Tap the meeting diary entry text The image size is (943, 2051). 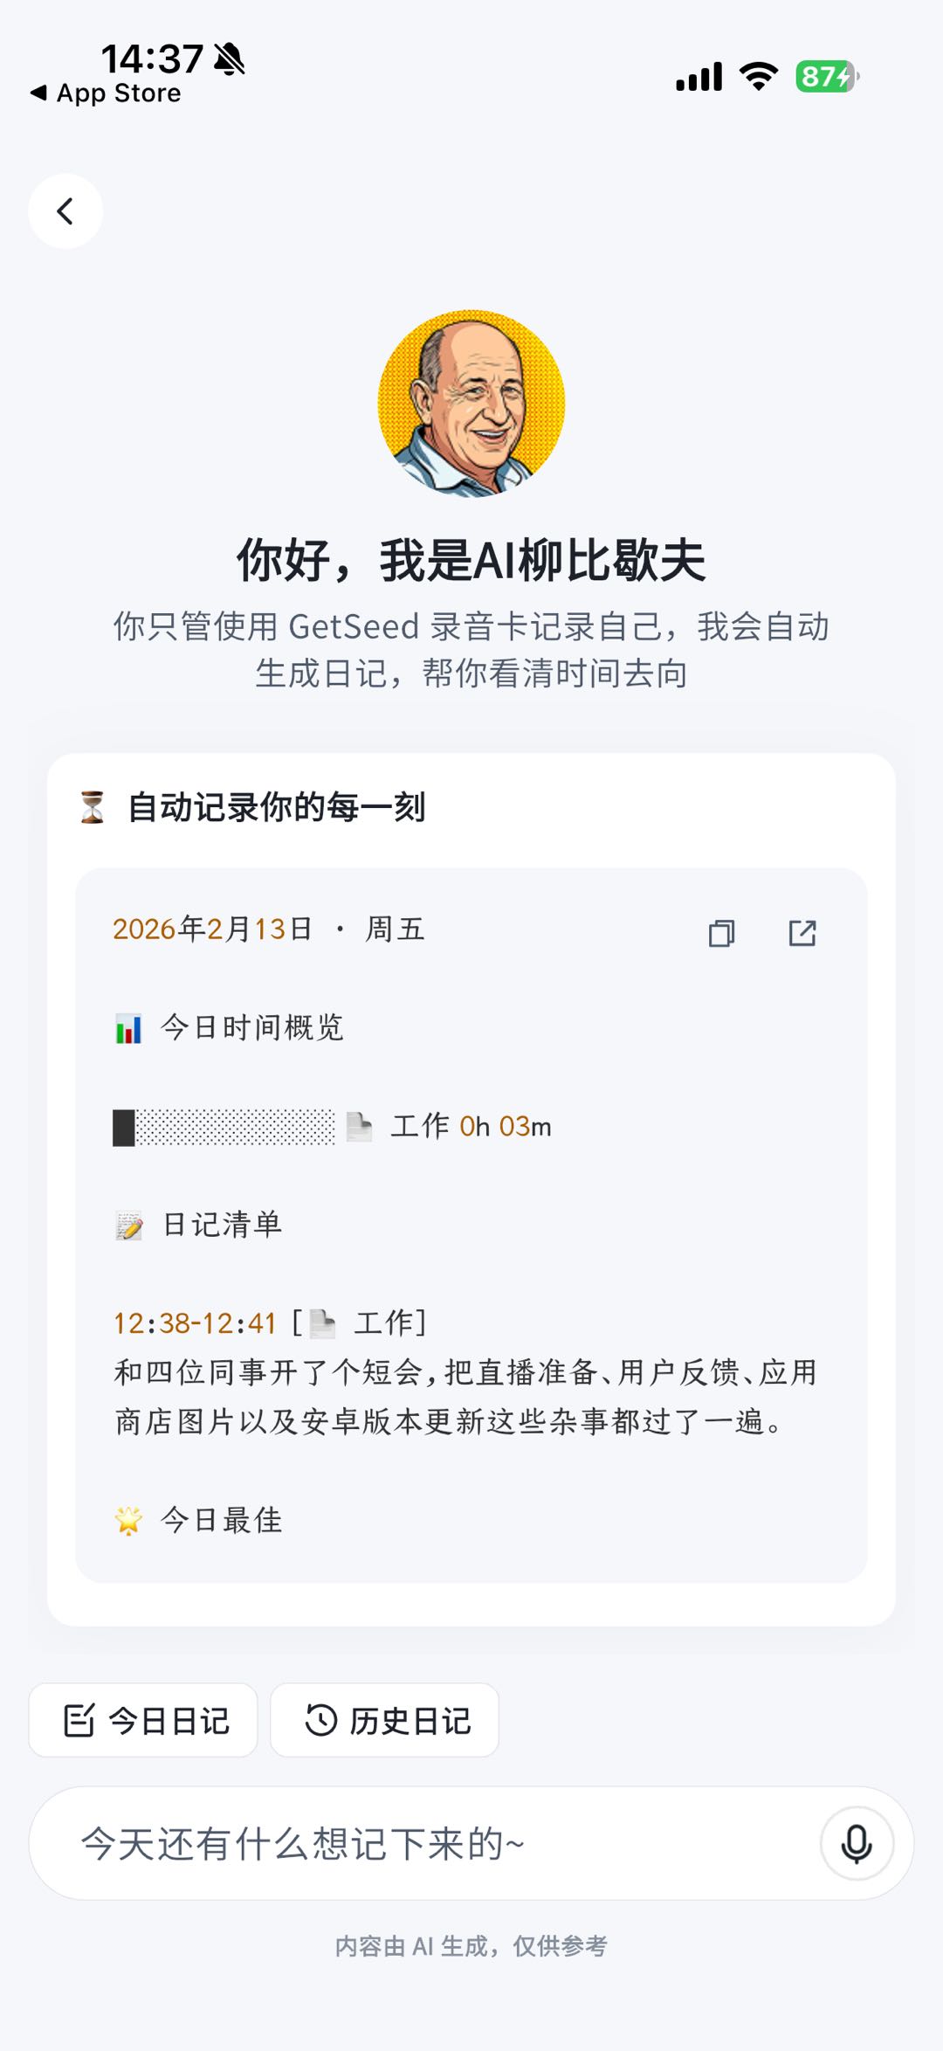(465, 1397)
